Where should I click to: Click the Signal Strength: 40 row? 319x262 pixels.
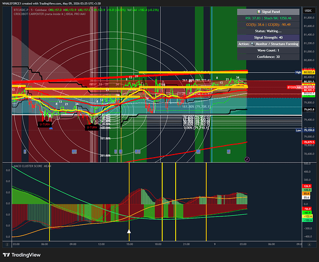[x=268, y=37]
